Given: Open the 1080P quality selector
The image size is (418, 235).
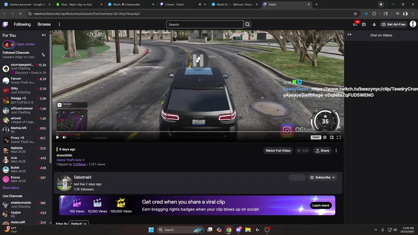Looking at the screenshot, I should click(316, 137).
